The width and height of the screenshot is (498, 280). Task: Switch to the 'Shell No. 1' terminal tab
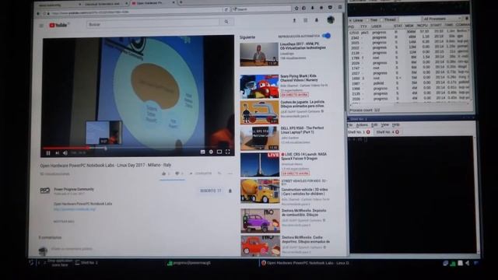(x=359, y=131)
